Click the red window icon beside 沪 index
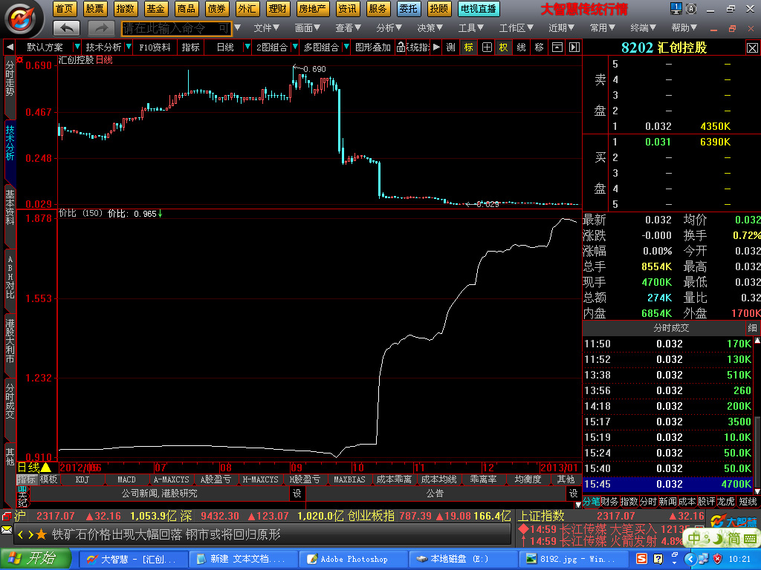 (7, 517)
